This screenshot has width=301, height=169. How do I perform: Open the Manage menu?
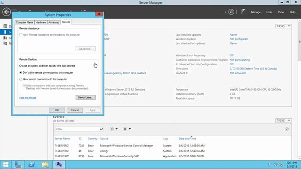[256, 12]
